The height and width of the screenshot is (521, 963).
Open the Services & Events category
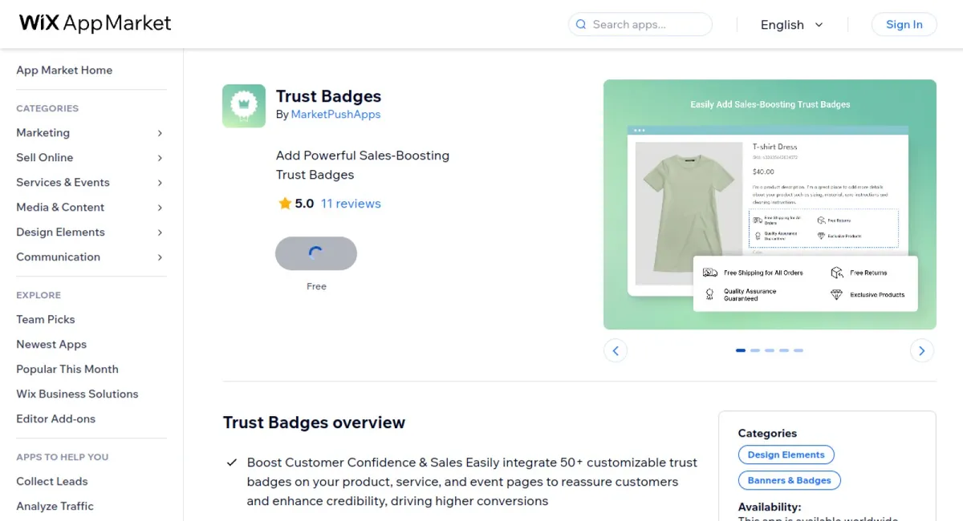coord(63,182)
